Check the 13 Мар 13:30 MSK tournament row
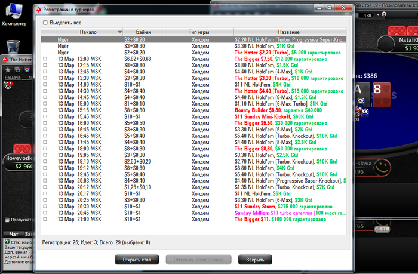418x274 pixels. click(45, 78)
